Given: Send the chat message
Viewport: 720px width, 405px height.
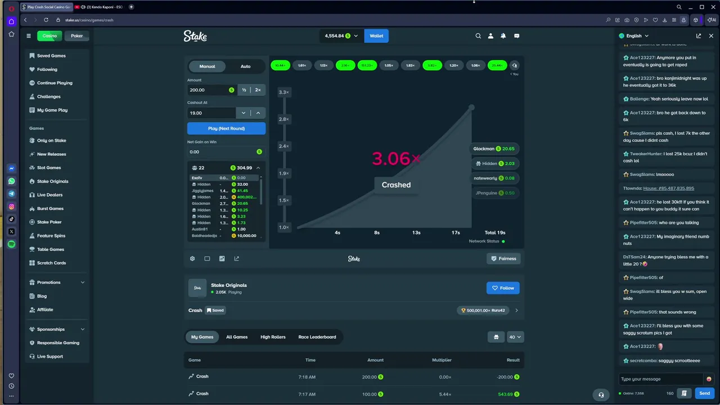Looking at the screenshot, I should pyautogui.click(x=704, y=393).
